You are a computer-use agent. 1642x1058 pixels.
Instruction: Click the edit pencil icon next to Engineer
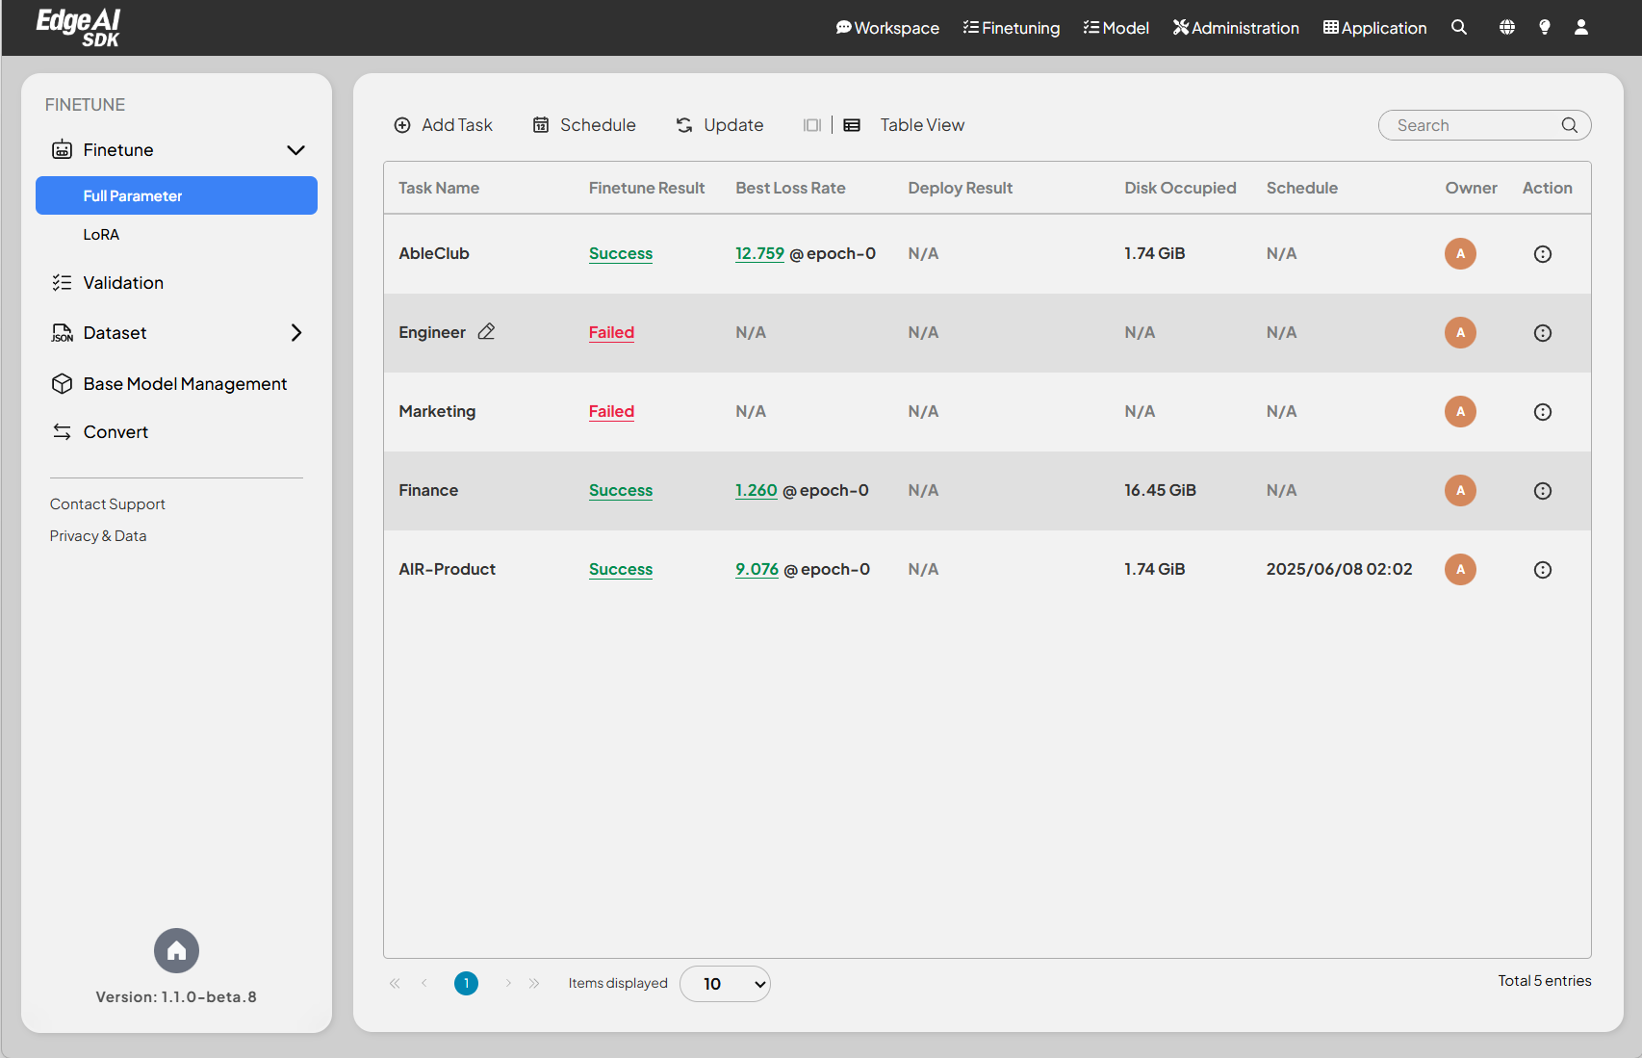486,331
